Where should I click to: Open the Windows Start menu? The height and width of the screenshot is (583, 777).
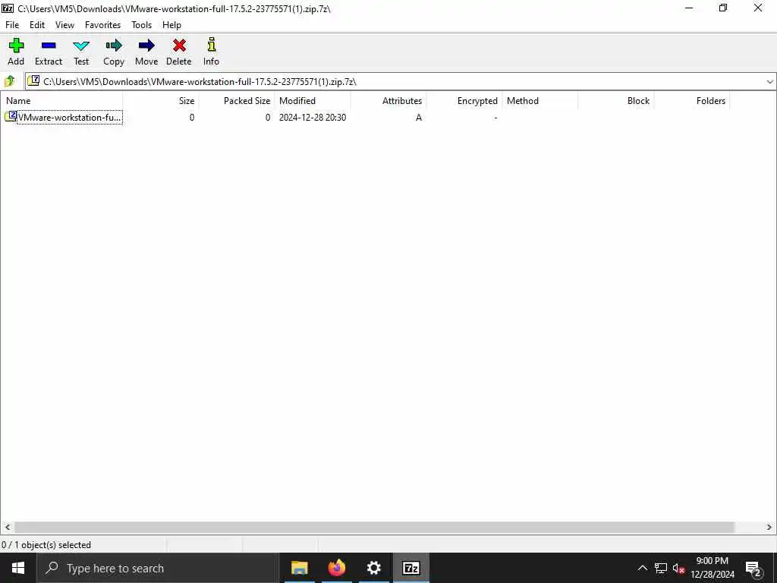pyautogui.click(x=18, y=568)
